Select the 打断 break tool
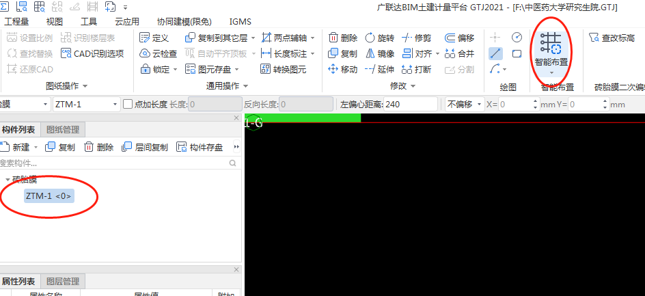This screenshot has height=296, width=645. 416,69
